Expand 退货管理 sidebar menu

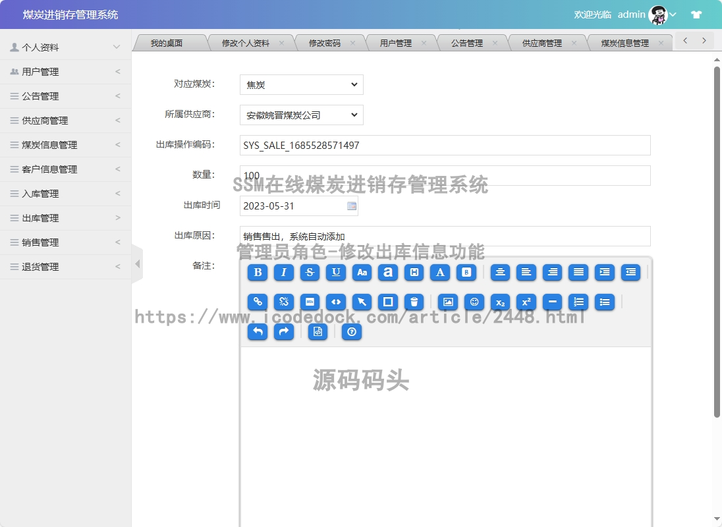(x=65, y=267)
